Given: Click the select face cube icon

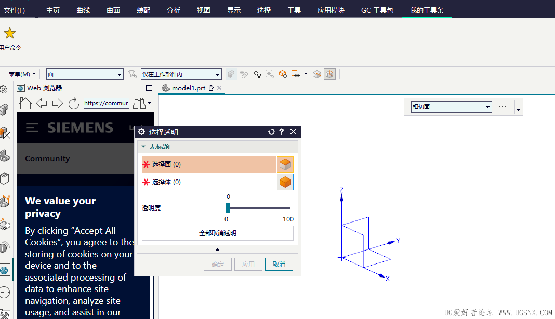Looking at the screenshot, I should tap(285, 164).
